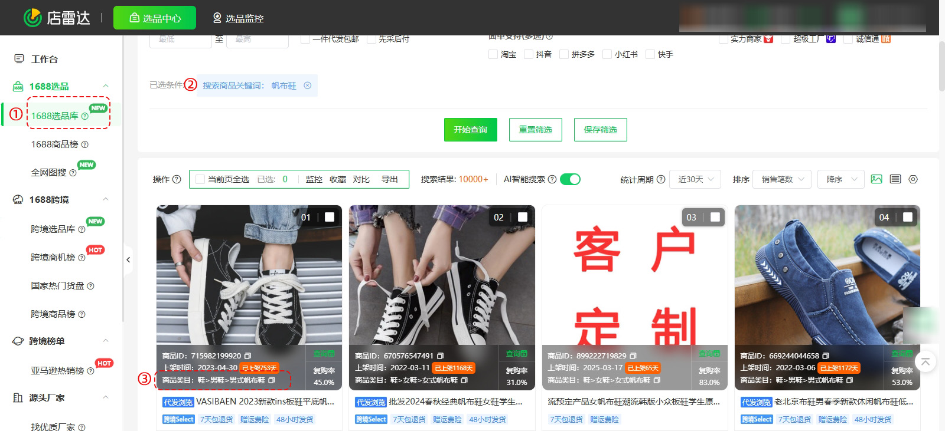Image resolution: width=945 pixels, height=431 pixels.
Task: Click the 最低 price input field
Action: tap(181, 40)
